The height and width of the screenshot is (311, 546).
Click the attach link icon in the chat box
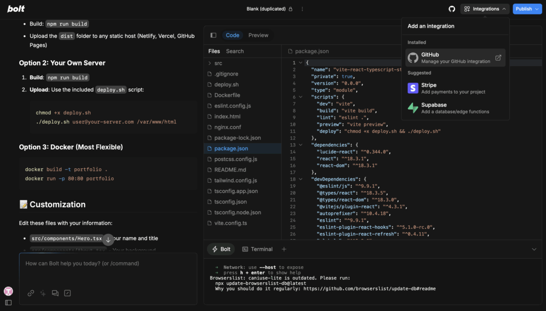(x=30, y=293)
